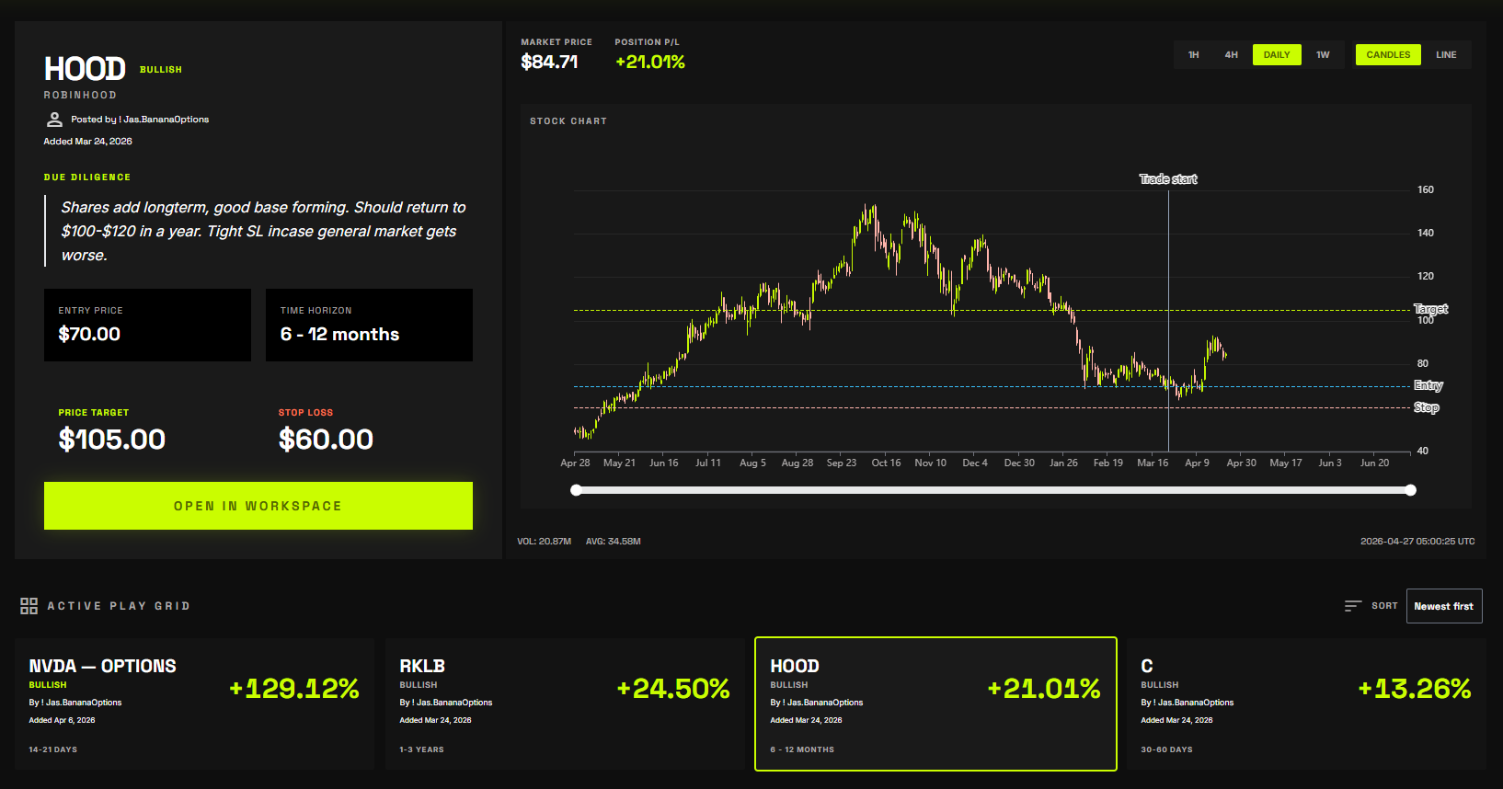The width and height of the screenshot is (1503, 789).
Task: Click the due diligence note text
Action: tap(264, 231)
